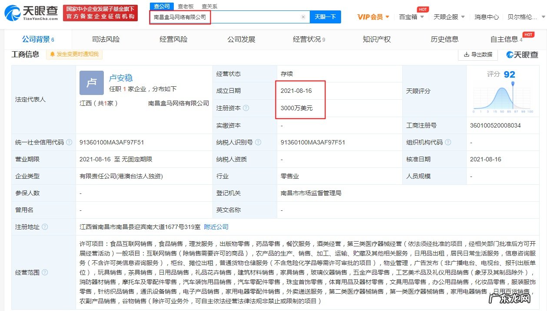Click the clear × icon in search box

(303, 16)
